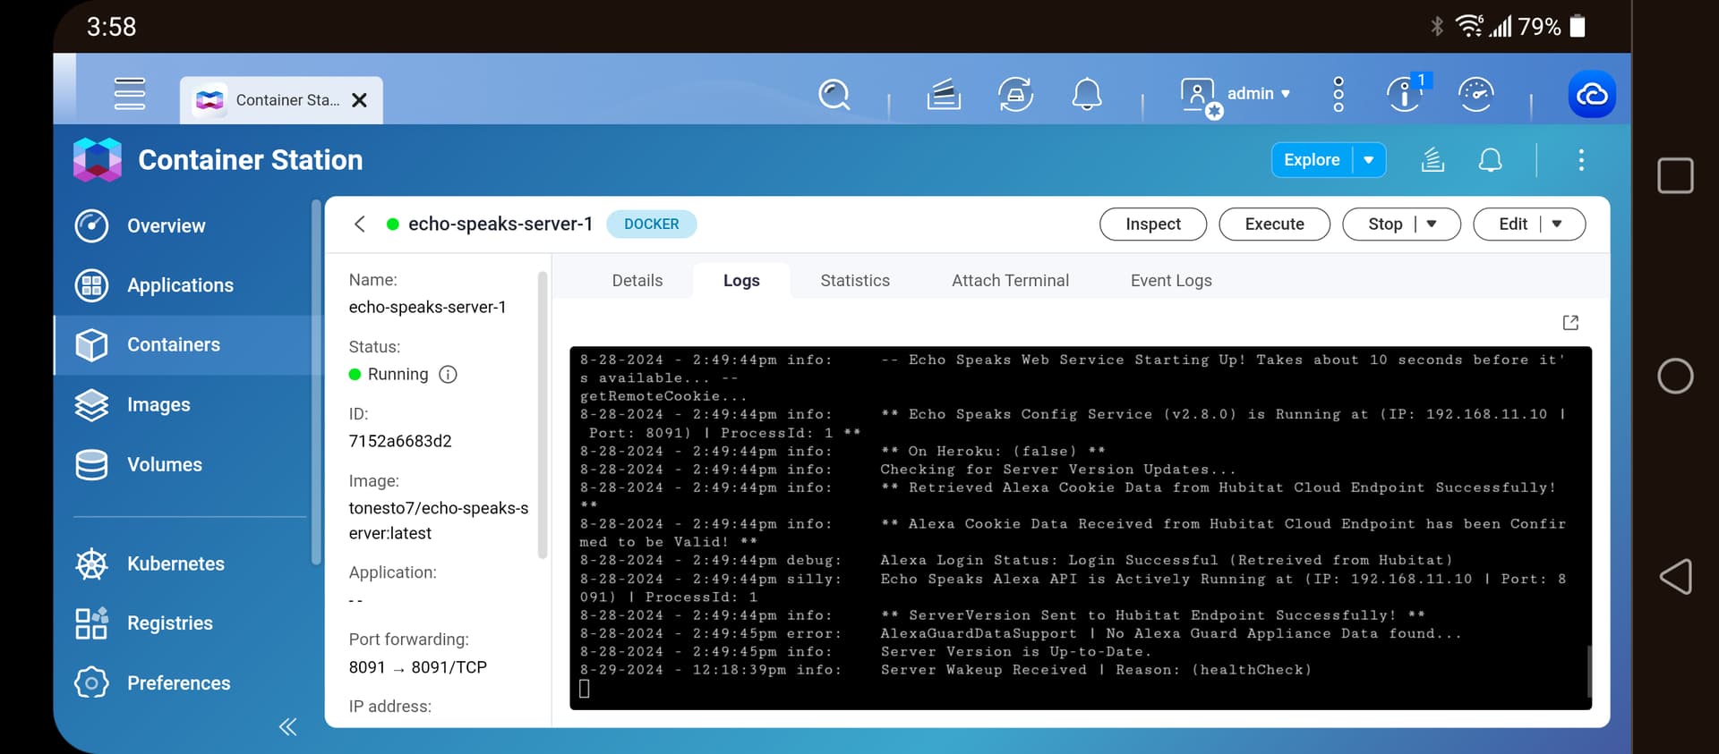Open the admin user menu
Viewport: 1719px width, 754px height.
click(x=1258, y=94)
